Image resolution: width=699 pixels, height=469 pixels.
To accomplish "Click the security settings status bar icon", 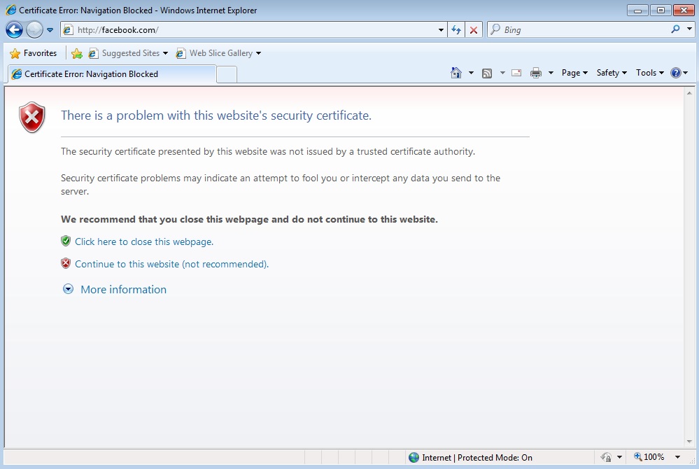I will coord(606,457).
